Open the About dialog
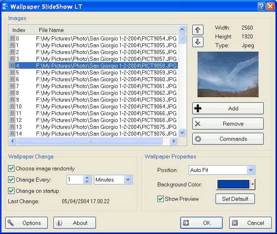The height and width of the screenshot is (234, 277). (x=75, y=223)
